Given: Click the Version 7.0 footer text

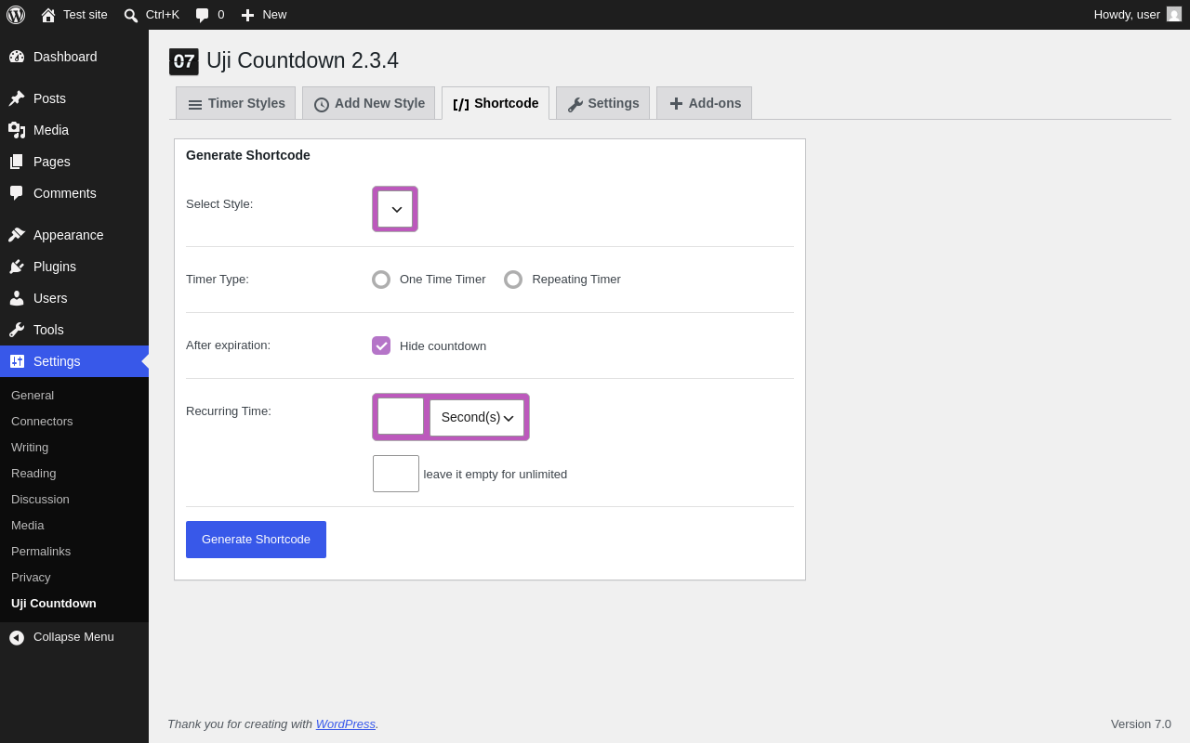Looking at the screenshot, I should tap(1141, 724).
